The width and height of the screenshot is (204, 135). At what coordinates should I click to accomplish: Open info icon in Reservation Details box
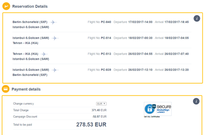(x=197, y=18)
